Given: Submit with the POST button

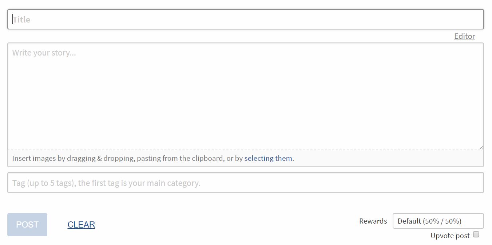Looking at the screenshot, I should tap(27, 225).
